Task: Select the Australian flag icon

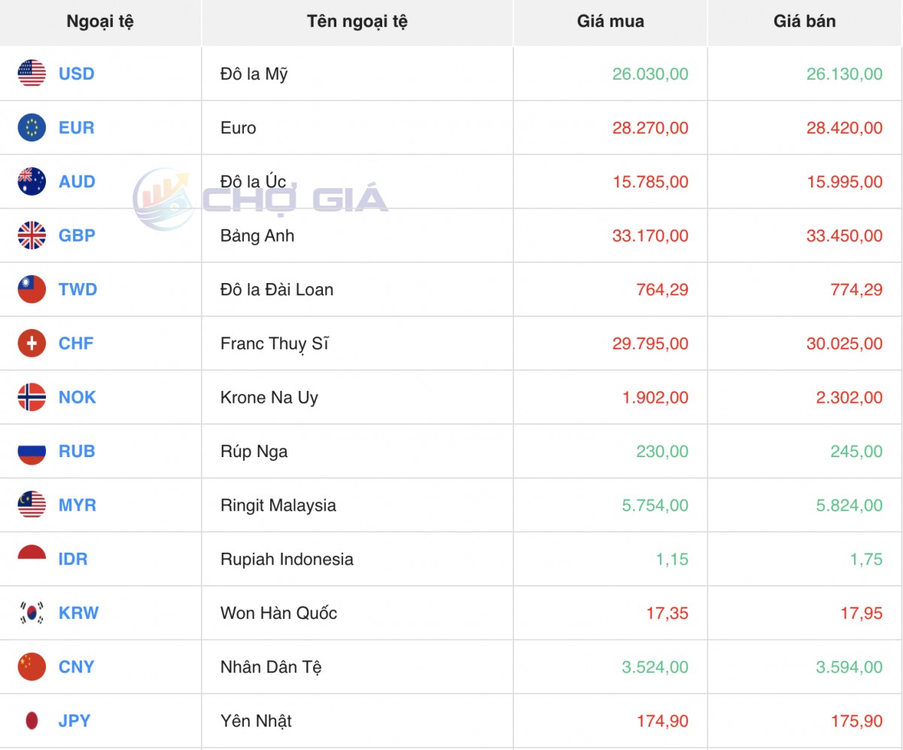Action: 32,181
